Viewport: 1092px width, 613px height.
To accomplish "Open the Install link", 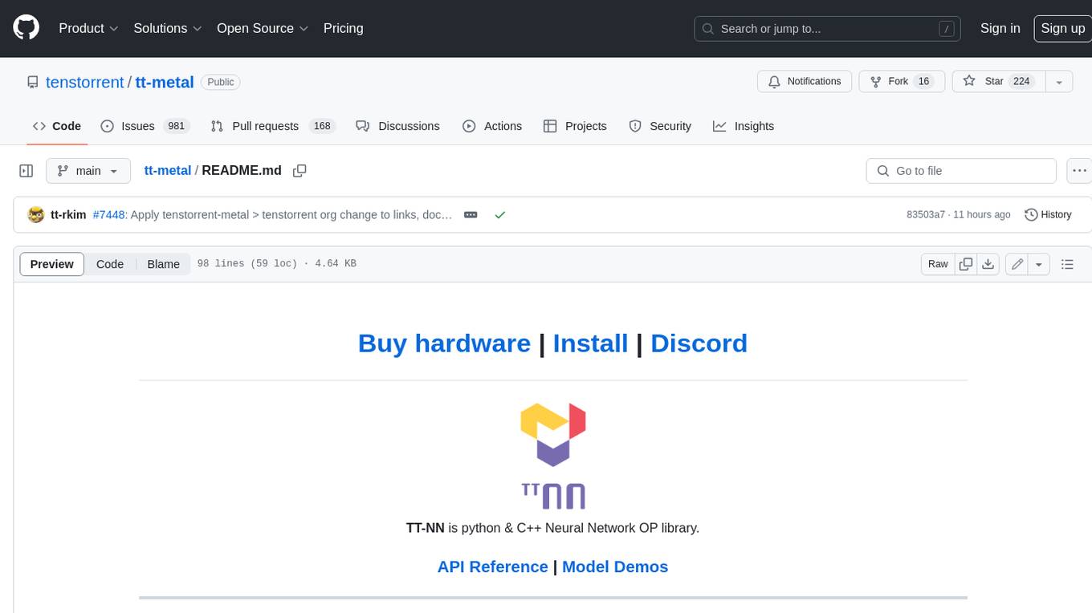I will (590, 343).
